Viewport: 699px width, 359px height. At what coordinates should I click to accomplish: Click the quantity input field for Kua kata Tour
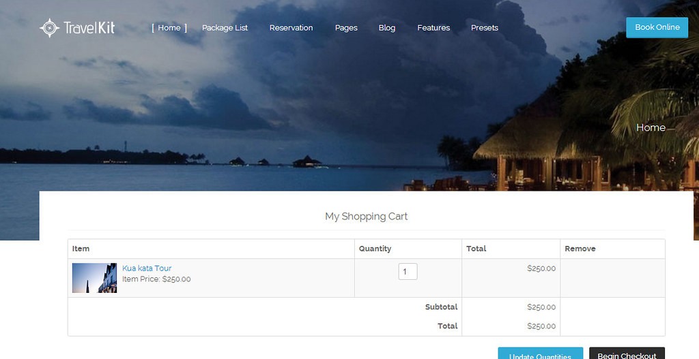pos(408,271)
